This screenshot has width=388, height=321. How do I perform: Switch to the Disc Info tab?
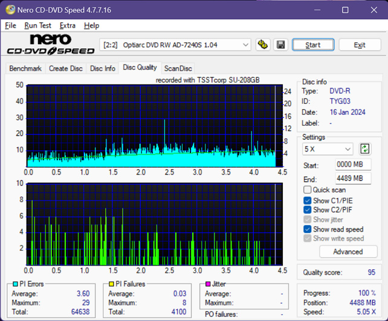103,68
